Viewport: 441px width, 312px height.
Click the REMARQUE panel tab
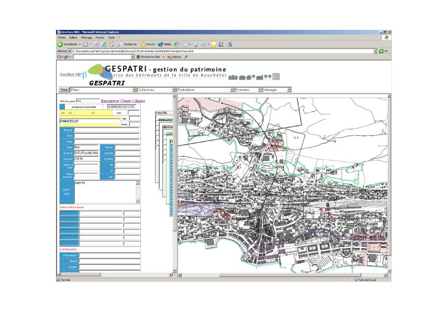click(166, 120)
